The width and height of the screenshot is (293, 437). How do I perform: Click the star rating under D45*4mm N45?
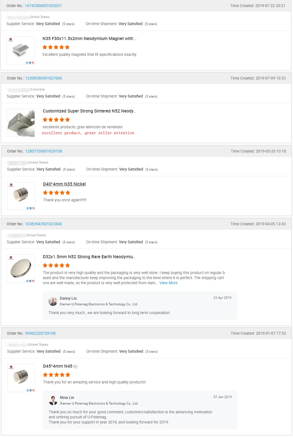pos(57,375)
